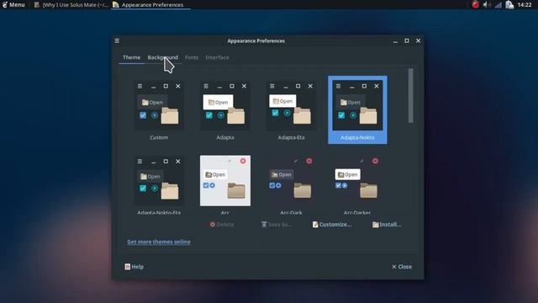Select the Custom theme thumbnail
Screen dimensions: 538x303
coord(159,105)
